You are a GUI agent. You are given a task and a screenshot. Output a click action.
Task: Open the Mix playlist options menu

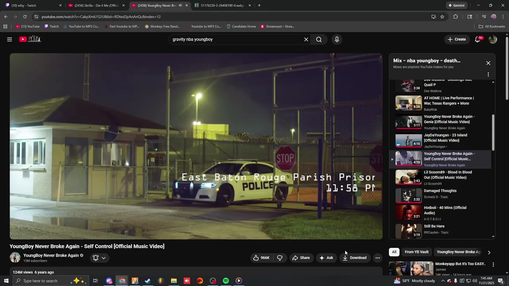click(488, 74)
